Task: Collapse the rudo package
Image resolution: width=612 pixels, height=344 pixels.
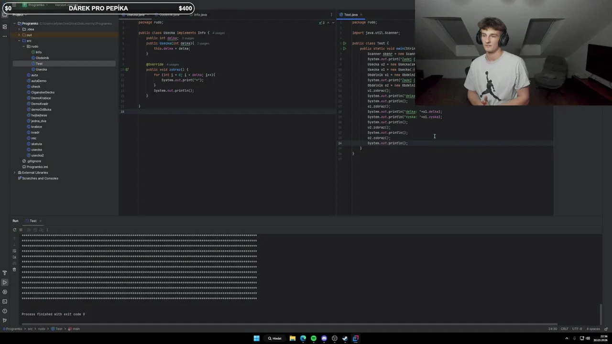Action: [23, 46]
